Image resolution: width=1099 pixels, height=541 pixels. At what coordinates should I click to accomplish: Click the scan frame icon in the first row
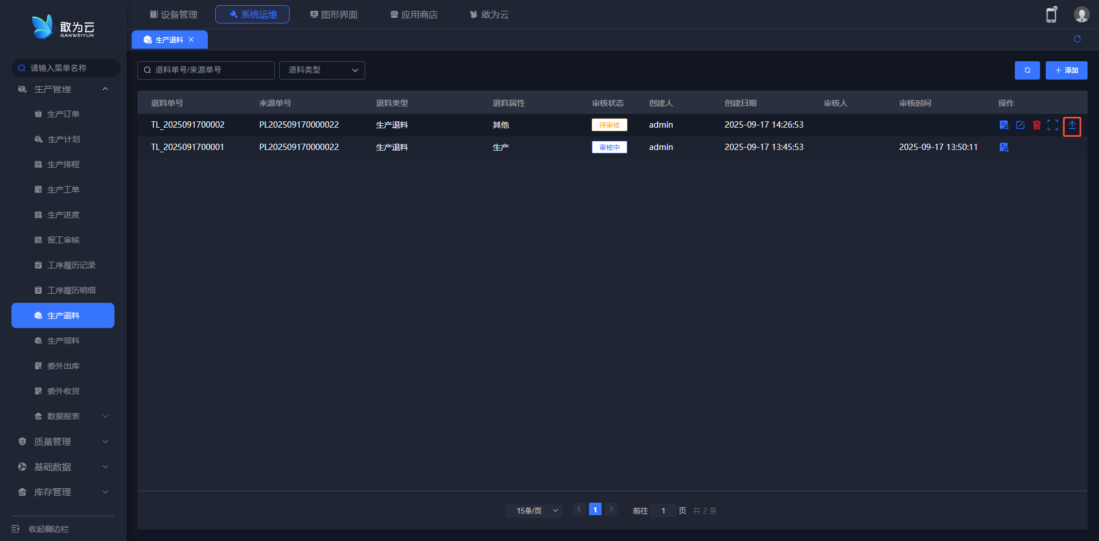pos(1052,125)
